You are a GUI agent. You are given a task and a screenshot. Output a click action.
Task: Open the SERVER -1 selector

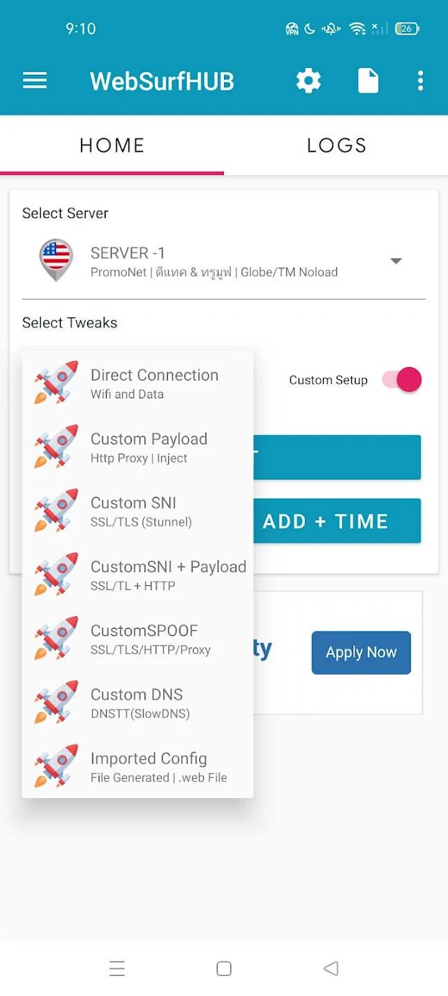pos(214,261)
